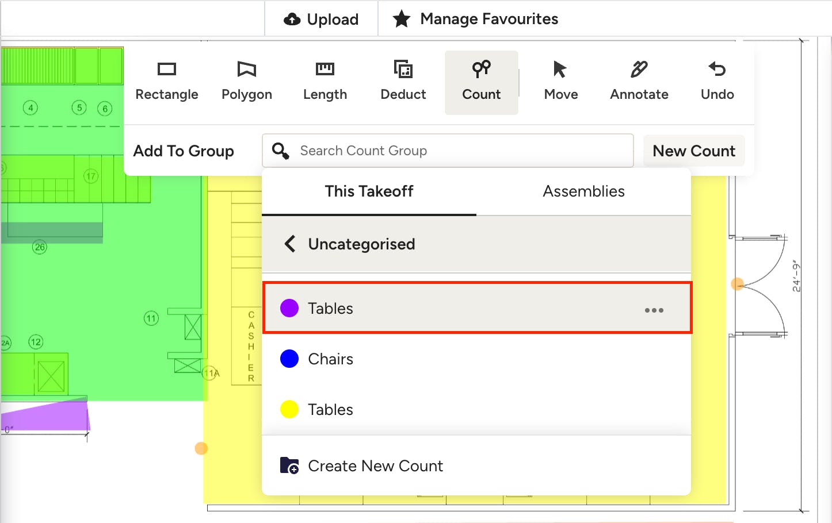Viewport: 832px width, 523px height.
Task: Click the Upload button
Action: tap(321, 19)
